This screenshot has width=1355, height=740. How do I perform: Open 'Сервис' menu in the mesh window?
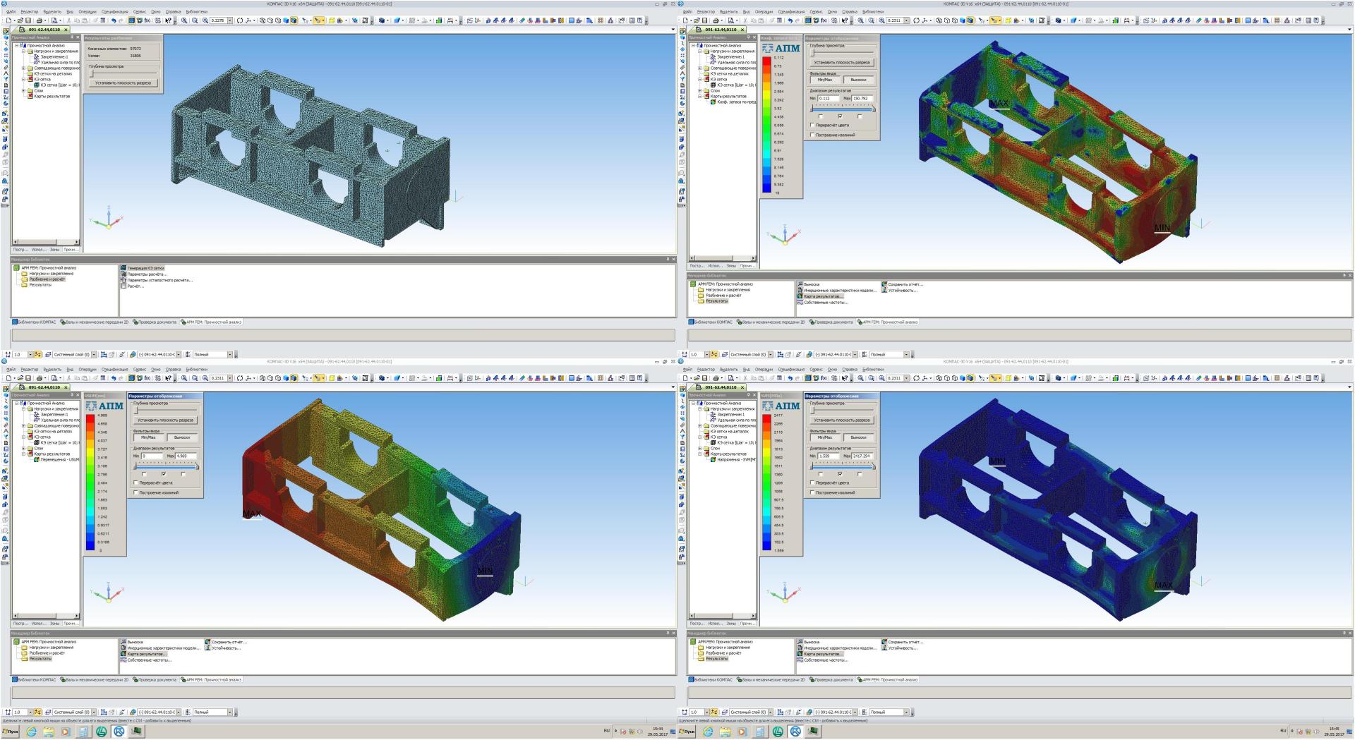(139, 12)
